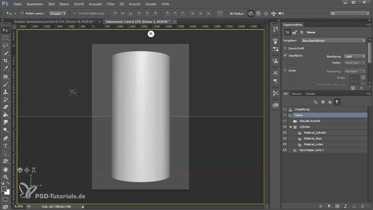Select the Zoom tool
Screen dimensions: 373x210
click(6, 177)
